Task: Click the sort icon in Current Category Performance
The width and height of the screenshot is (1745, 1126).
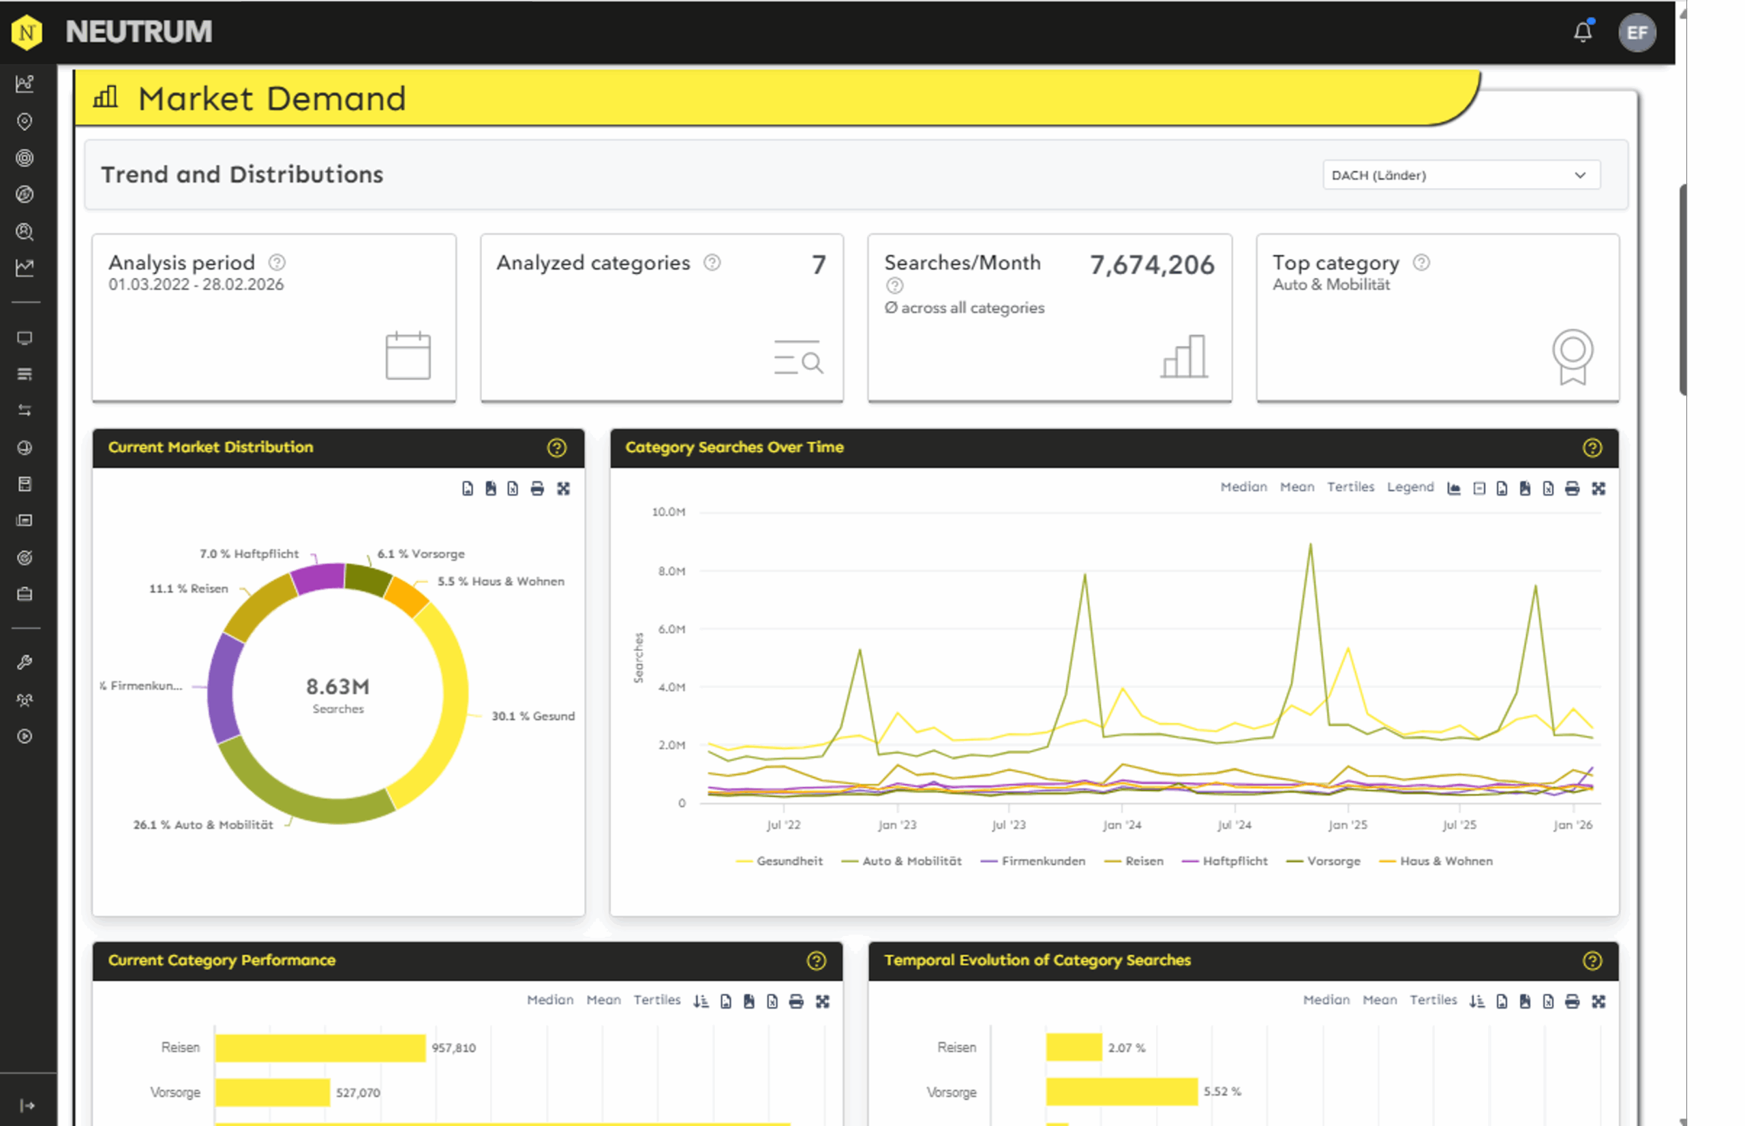Action: (x=701, y=1001)
